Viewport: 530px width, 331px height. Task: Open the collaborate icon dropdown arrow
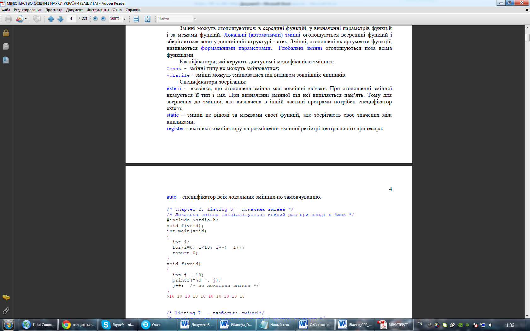click(x=26, y=19)
